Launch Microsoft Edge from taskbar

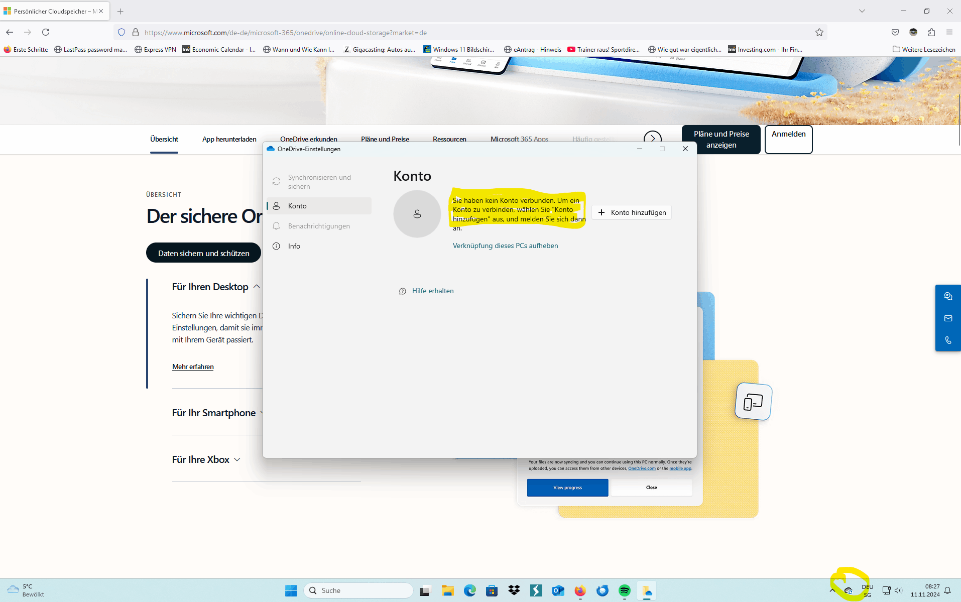pos(470,590)
